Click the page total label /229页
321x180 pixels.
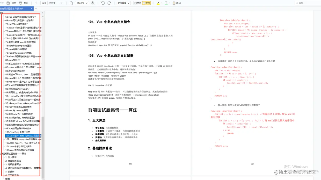click(52, 3)
